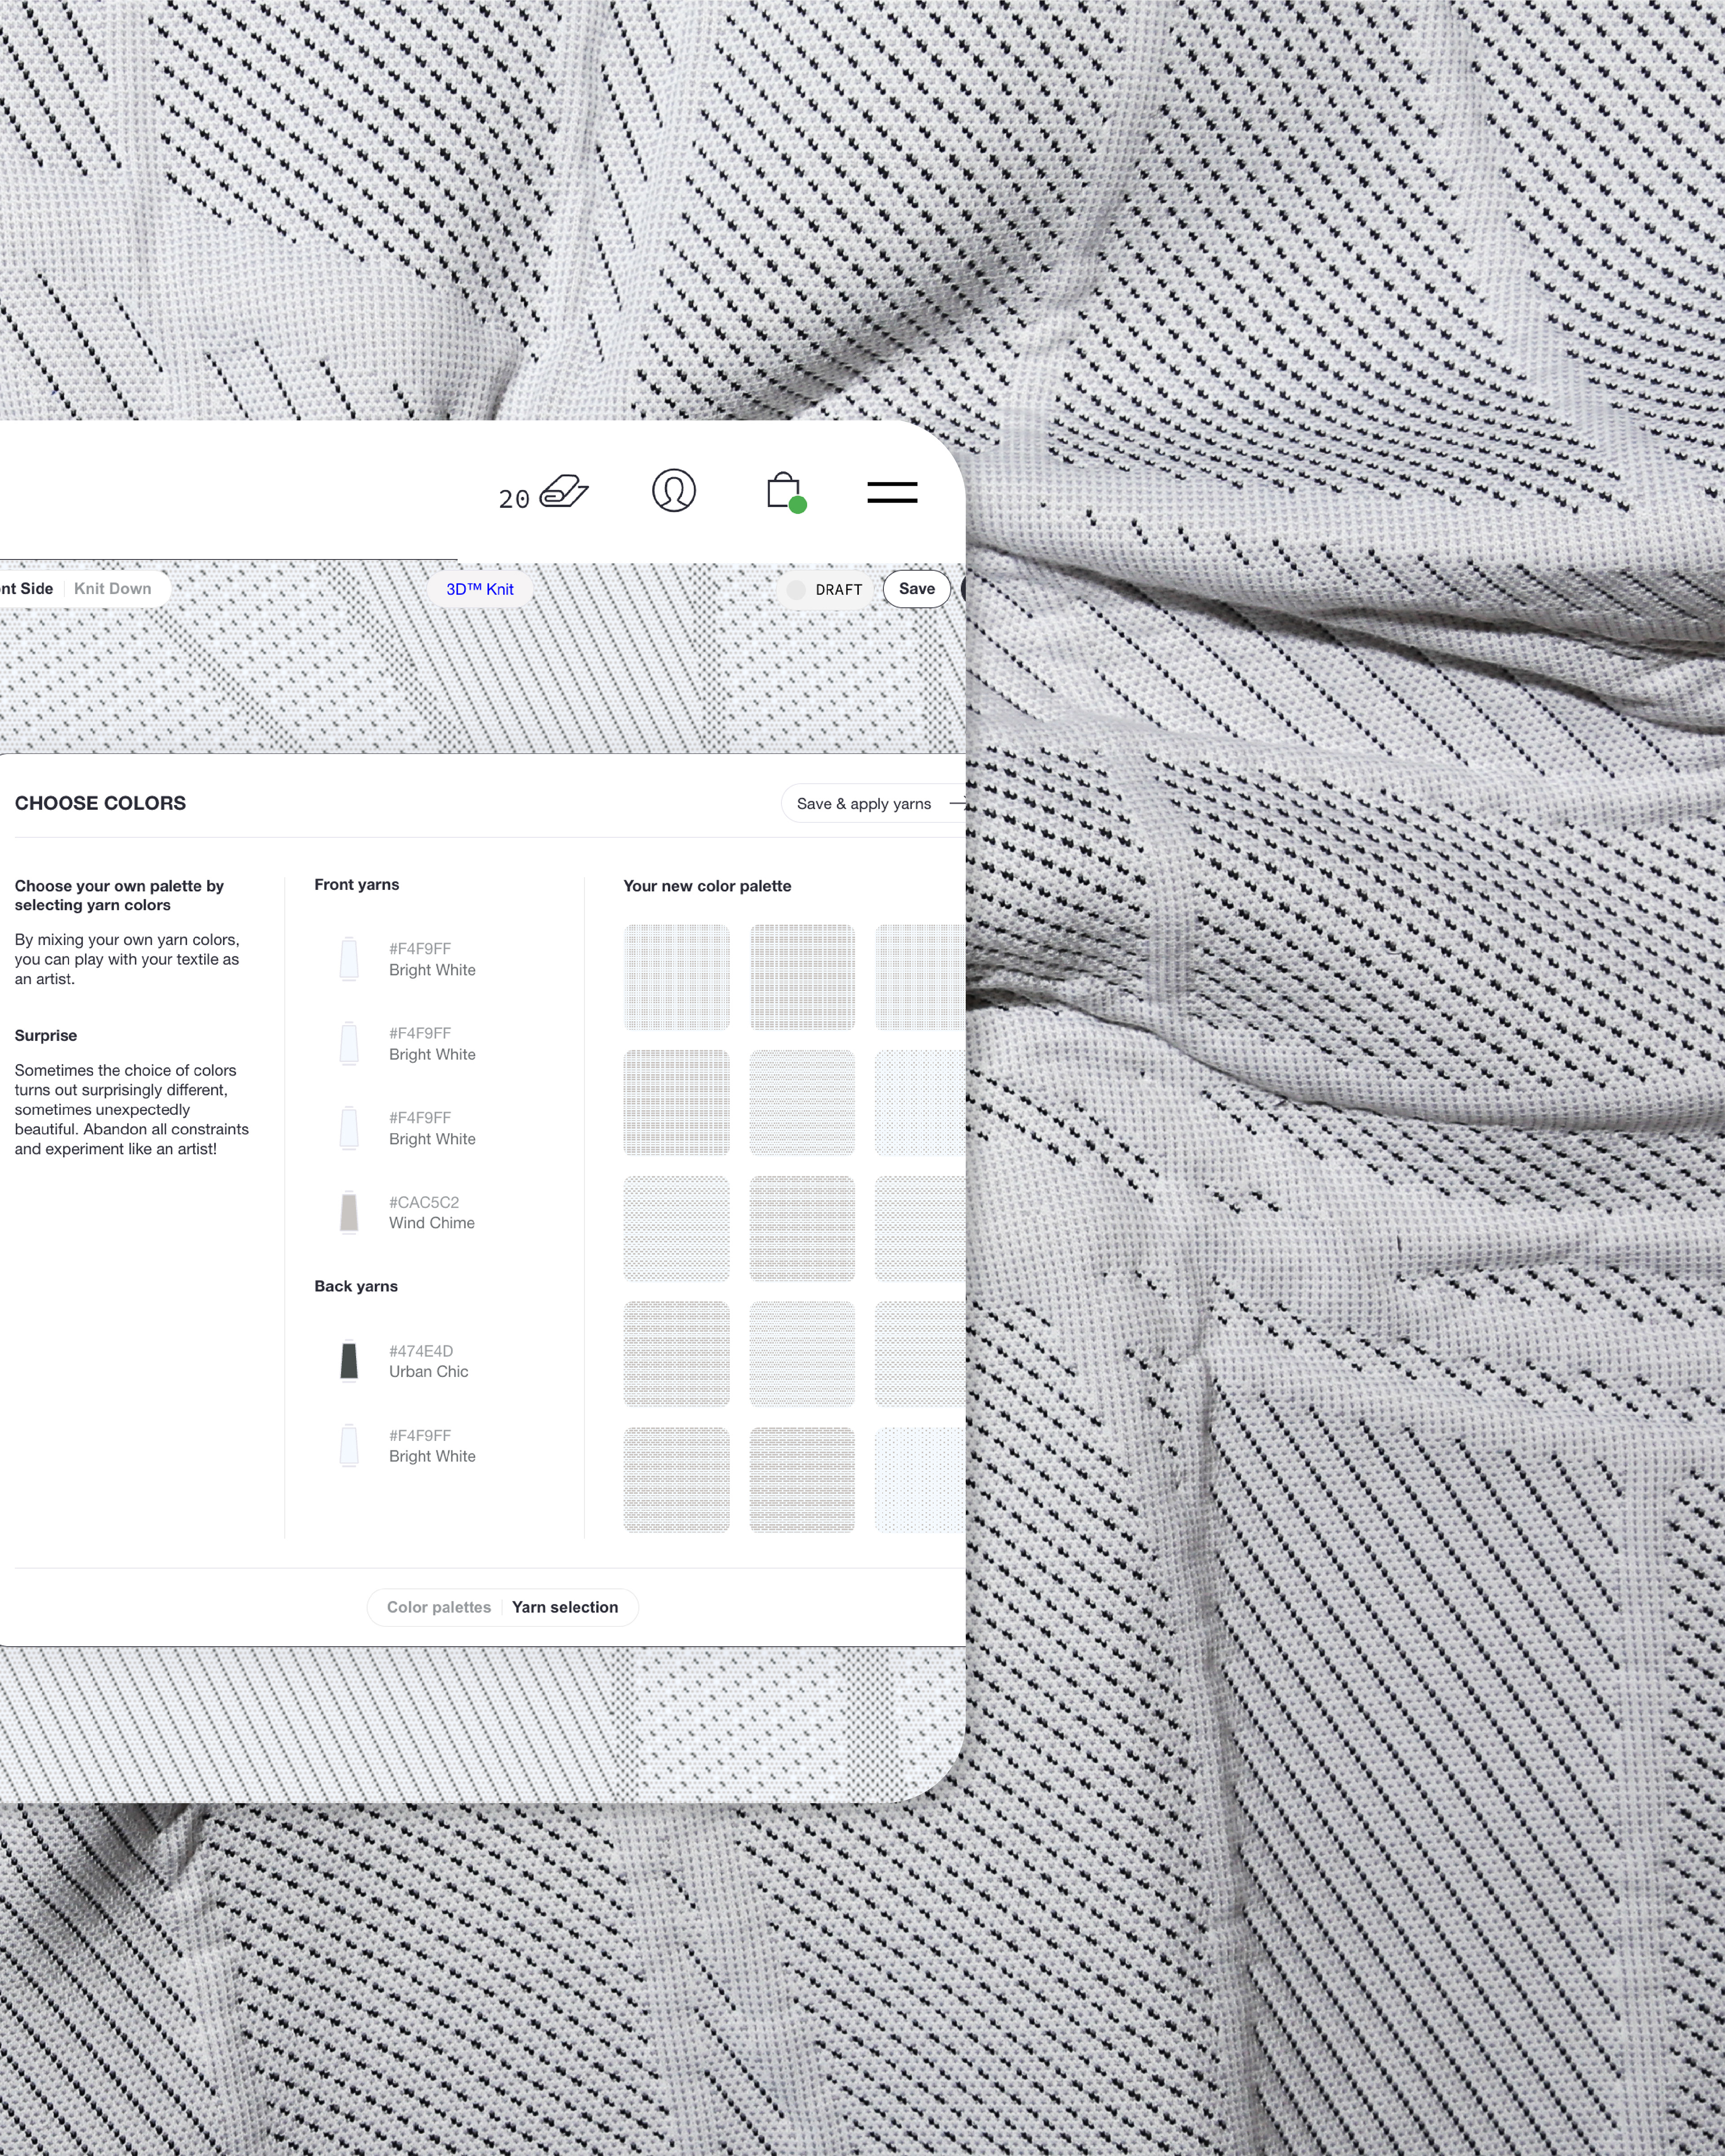Select third Bright White front yarn spool
This screenshot has width=1725, height=2156.
[x=349, y=1128]
